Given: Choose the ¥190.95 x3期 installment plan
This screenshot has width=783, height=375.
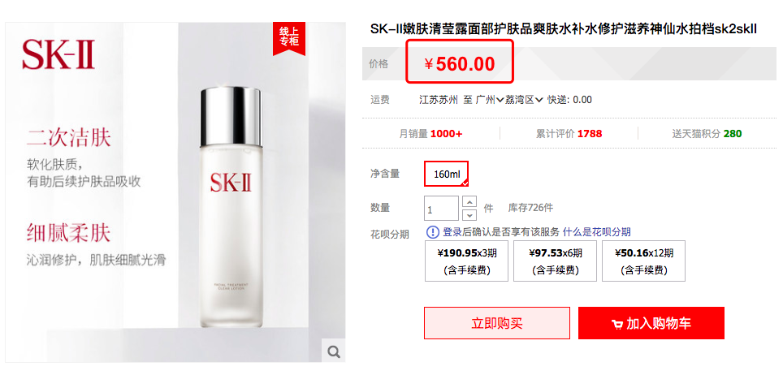Looking at the screenshot, I should pyautogui.click(x=467, y=261).
